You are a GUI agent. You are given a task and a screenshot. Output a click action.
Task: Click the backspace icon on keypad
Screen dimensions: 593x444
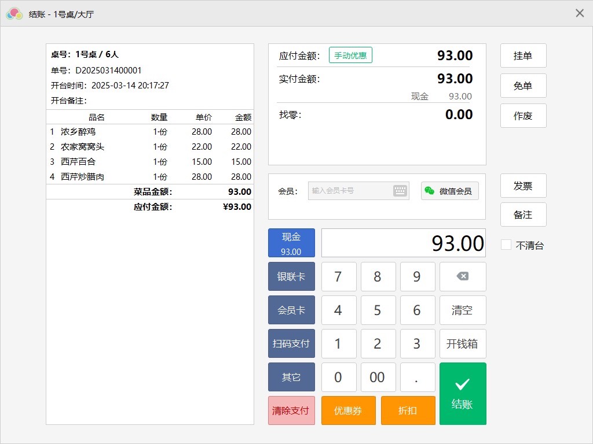pos(462,277)
